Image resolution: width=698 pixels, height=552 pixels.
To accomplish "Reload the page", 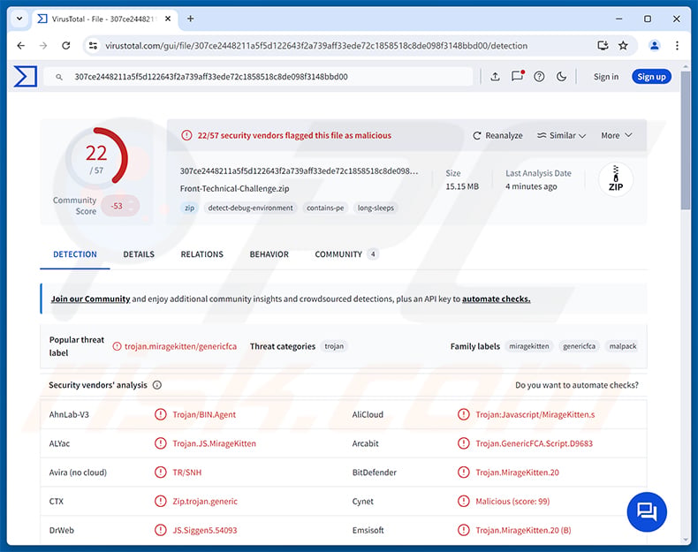I will click(66, 45).
